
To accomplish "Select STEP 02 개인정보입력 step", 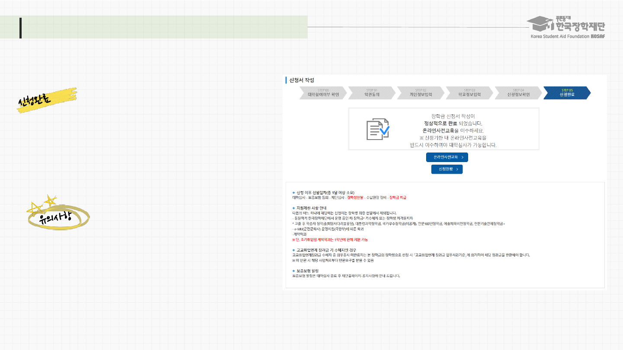I will pyautogui.click(x=421, y=92).
